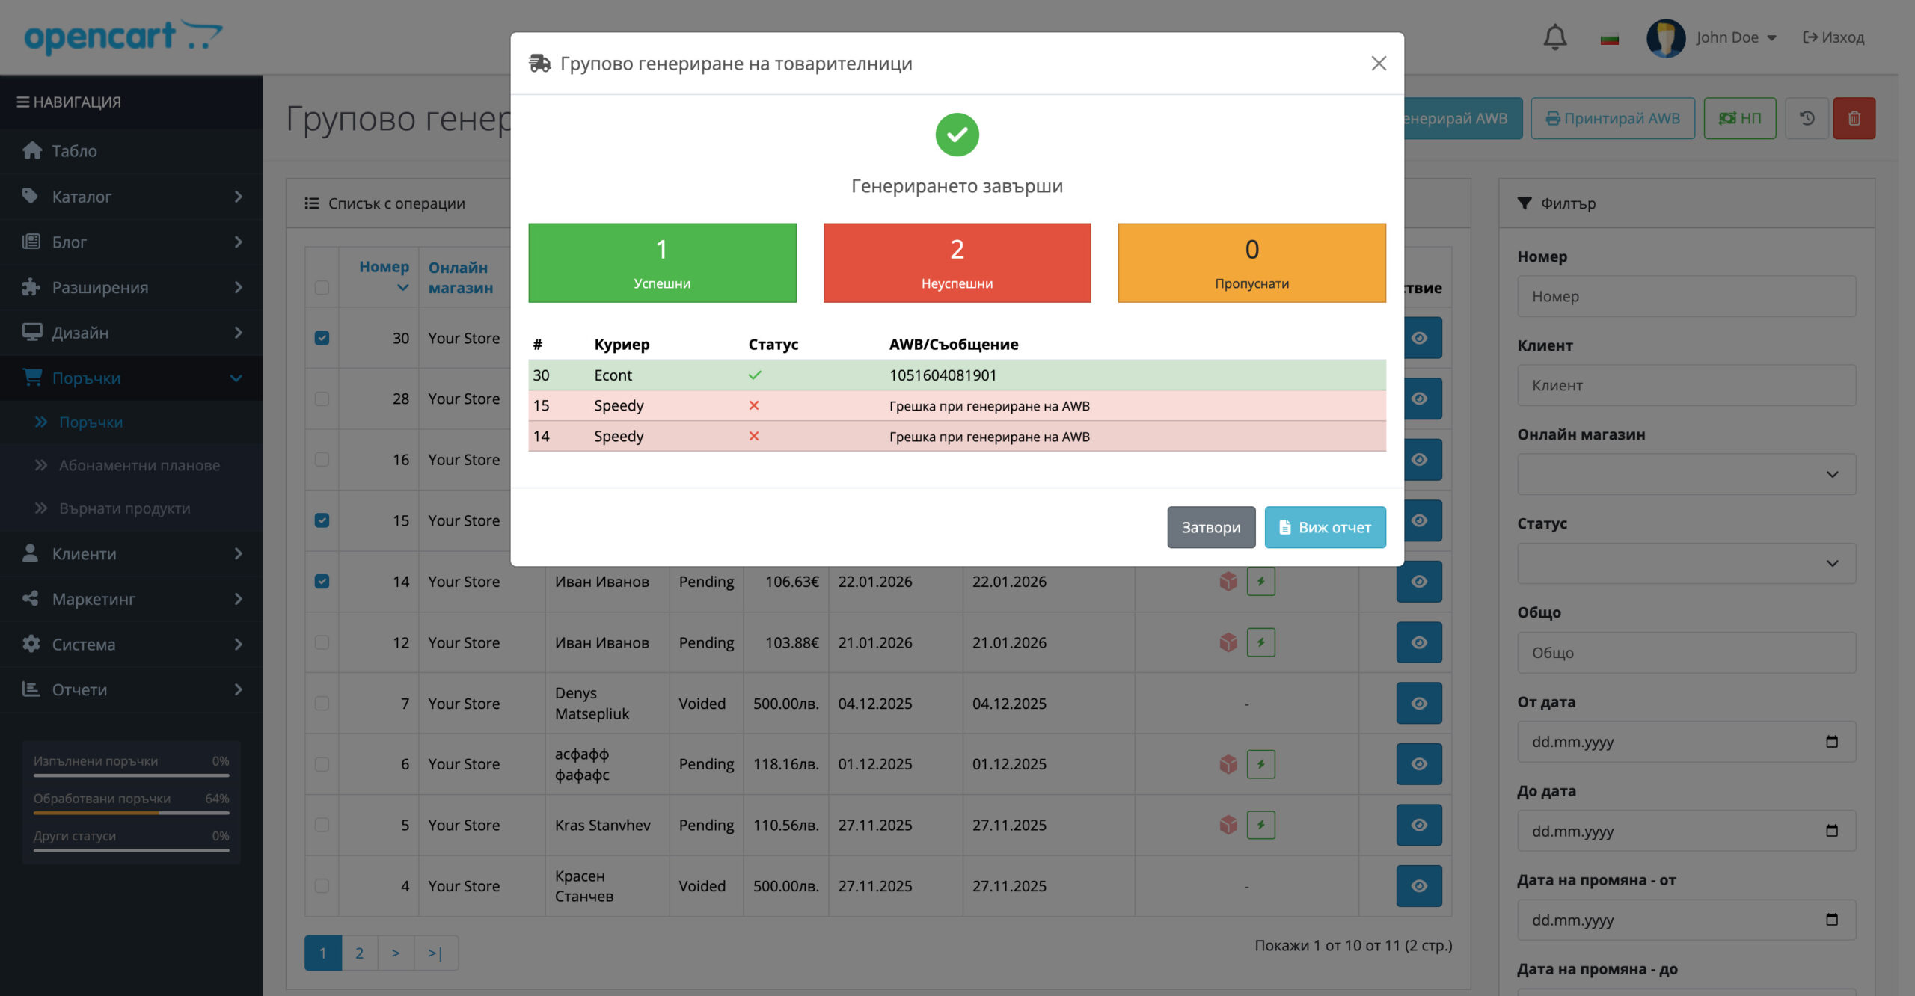Open the Отчети navigation menu
The image size is (1915, 996).
(132, 689)
